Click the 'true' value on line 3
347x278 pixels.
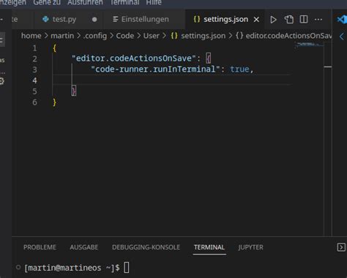(x=239, y=69)
